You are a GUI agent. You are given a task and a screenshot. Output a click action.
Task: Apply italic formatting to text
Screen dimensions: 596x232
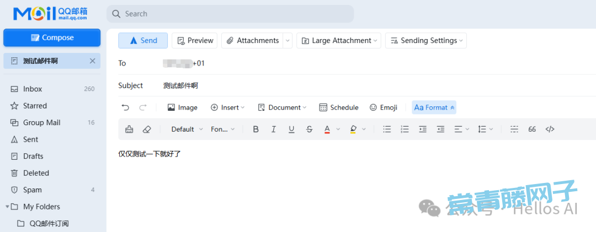pyautogui.click(x=273, y=130)
